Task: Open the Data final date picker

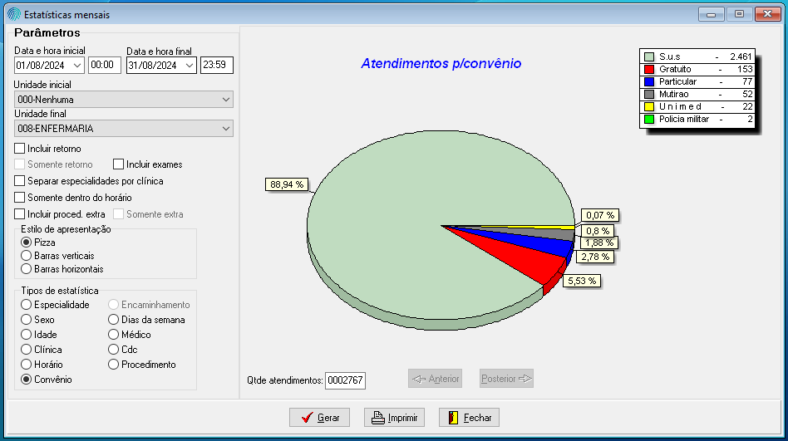Action: tap(190, 65)
